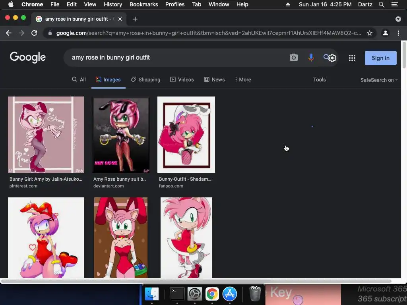Click the deviantart.com source link
407x305 pixels.
tap(109, 186)
